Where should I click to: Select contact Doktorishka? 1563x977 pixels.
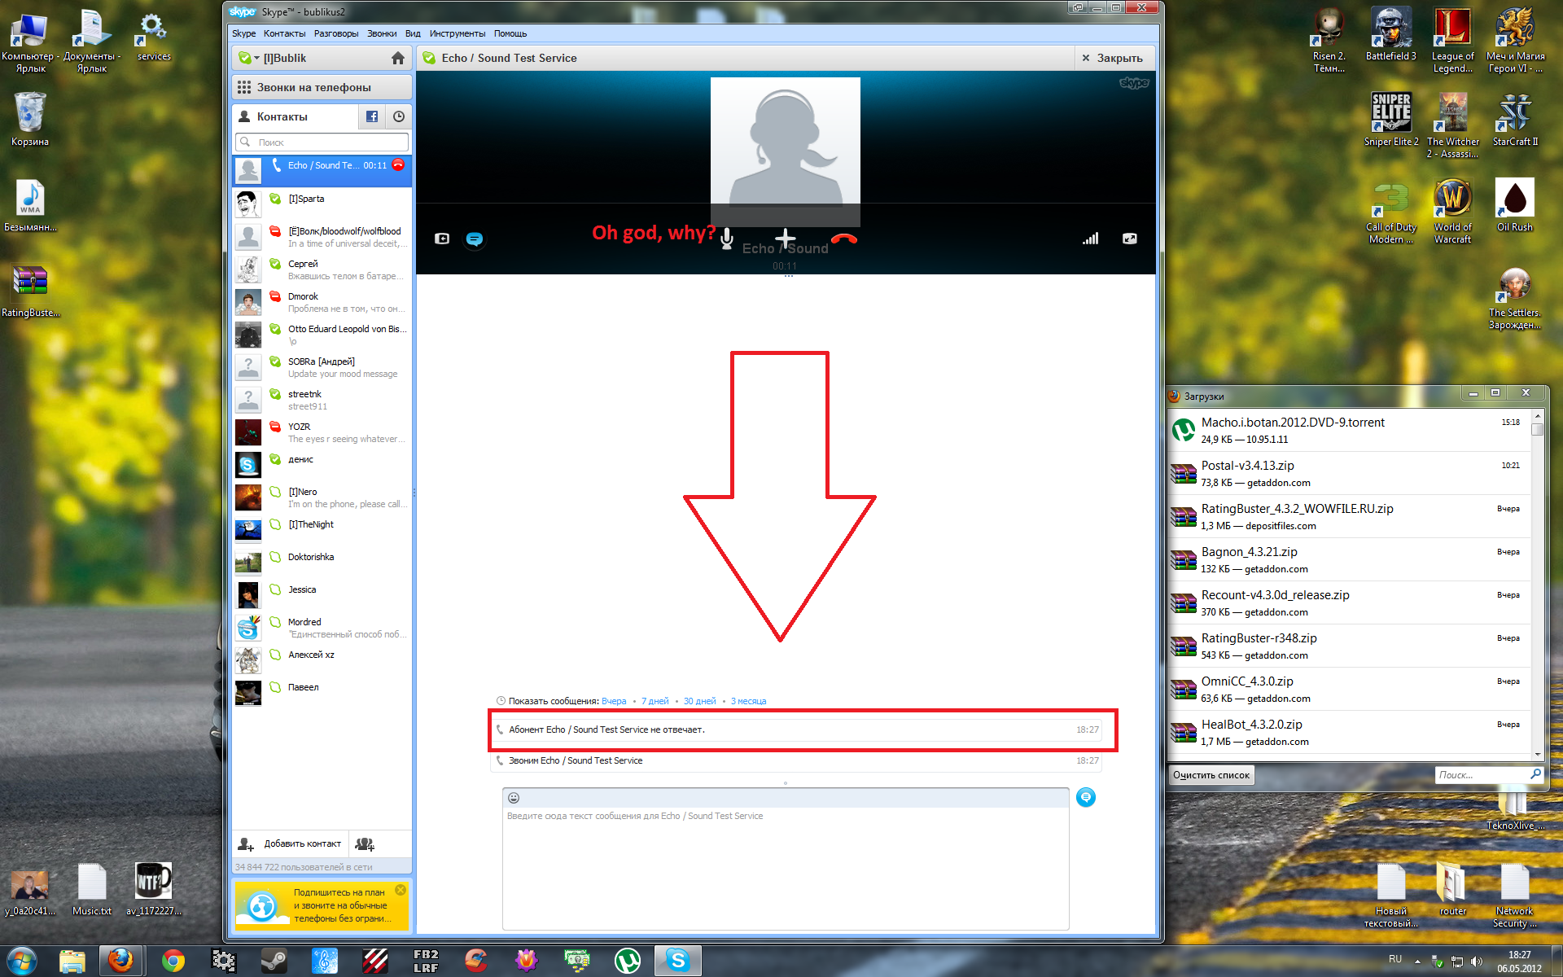pos(322,562)
